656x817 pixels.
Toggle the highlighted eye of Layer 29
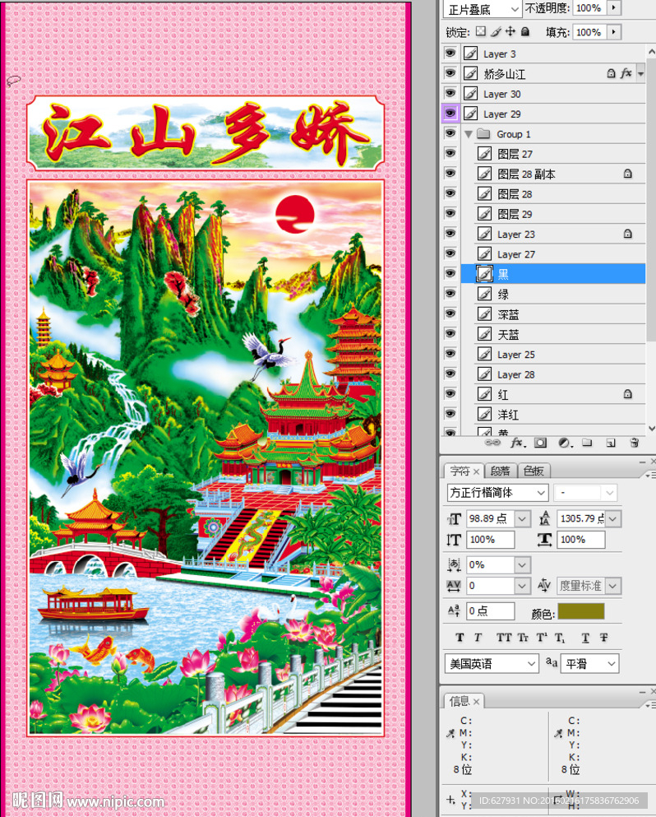pos(450,113)
